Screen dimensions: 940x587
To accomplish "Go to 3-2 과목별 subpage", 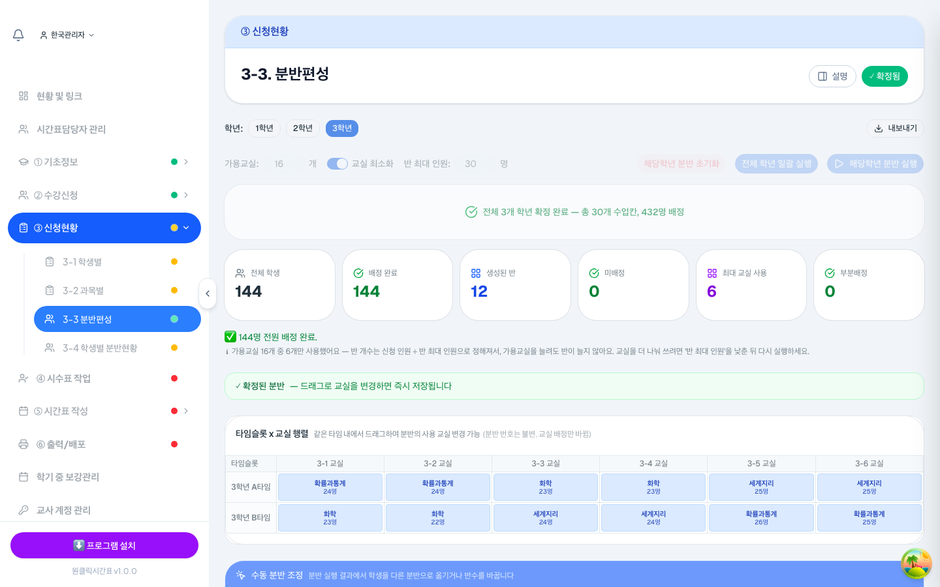I will tap(117, 290).
